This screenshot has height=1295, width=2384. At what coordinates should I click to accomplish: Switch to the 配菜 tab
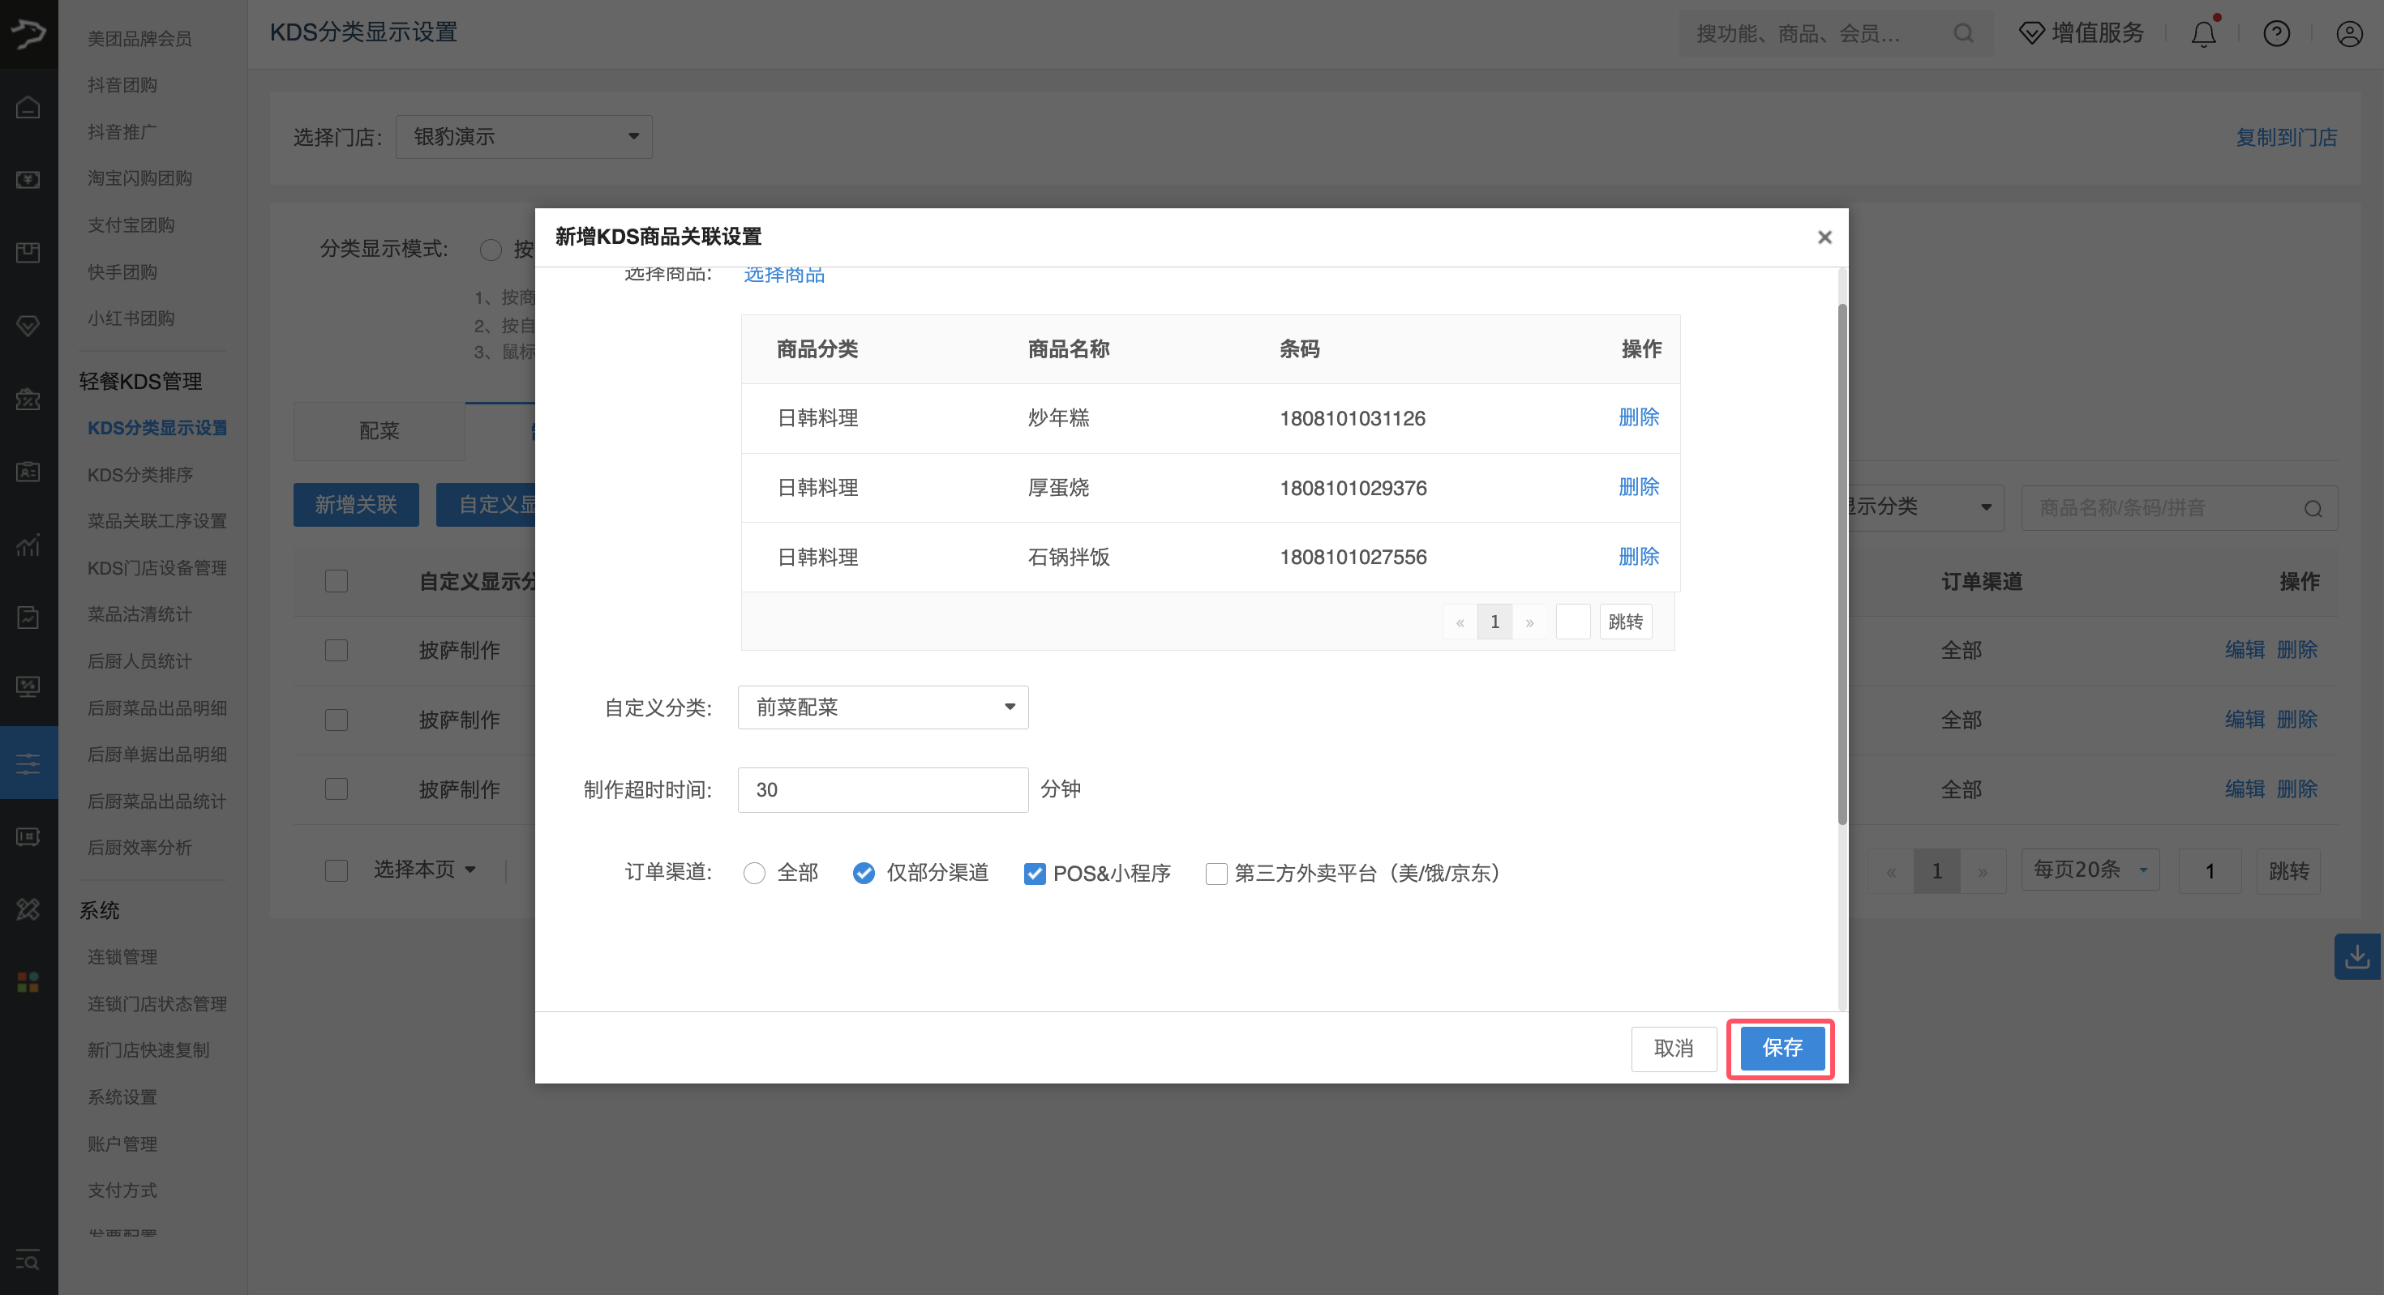pos(379,430)
